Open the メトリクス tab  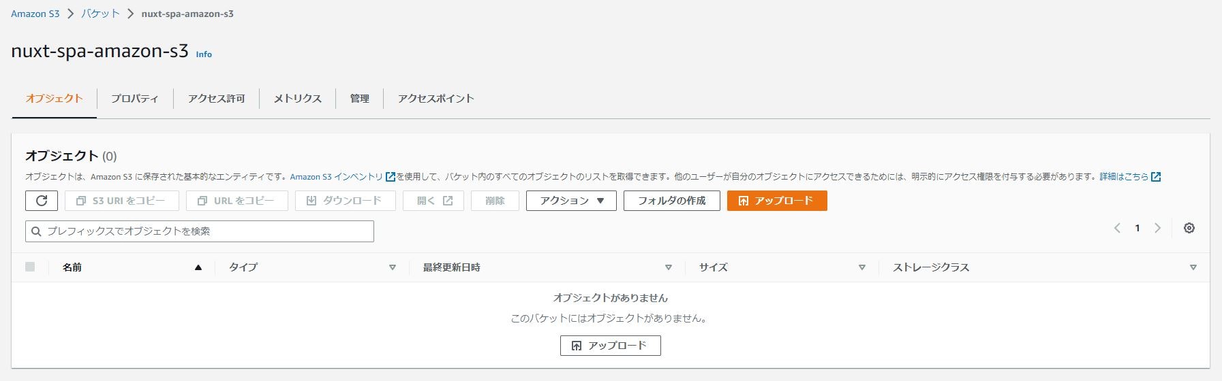click(297, 99)
